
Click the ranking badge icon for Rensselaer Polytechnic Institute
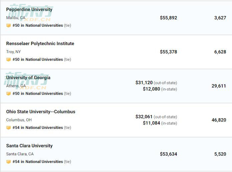tap(8, 59)
